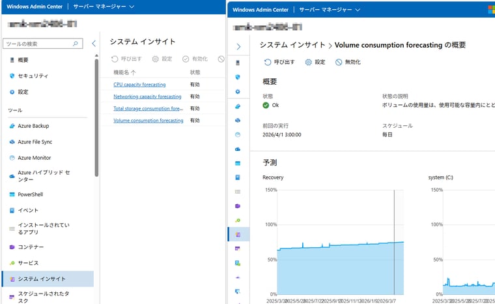Open Overview icon in right window collapsed sidebar
The height and width of the screenshot is (304, 495).
[x=238, y=63]
